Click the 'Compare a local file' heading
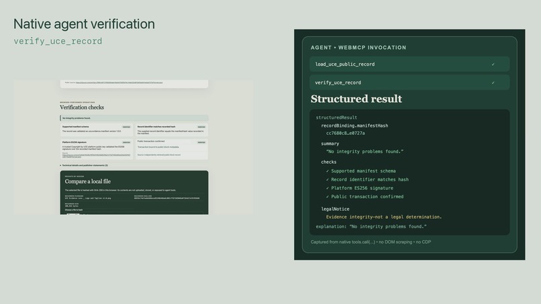This screenshot has height=304, width=541. [x=88, y=181]
